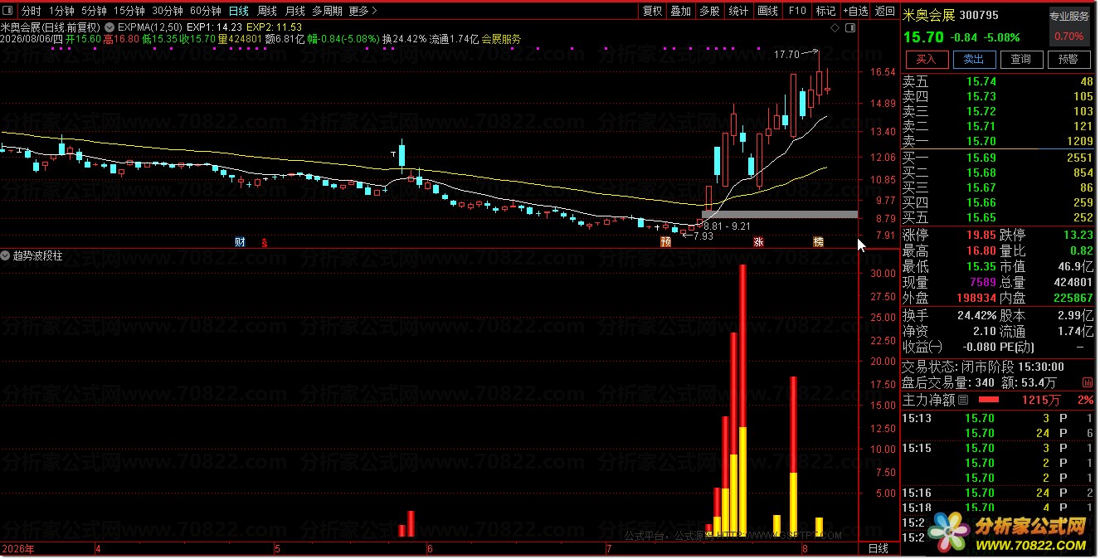
Task: Click the 叠加 overlay toolbar button
Action: click(680, 11)
